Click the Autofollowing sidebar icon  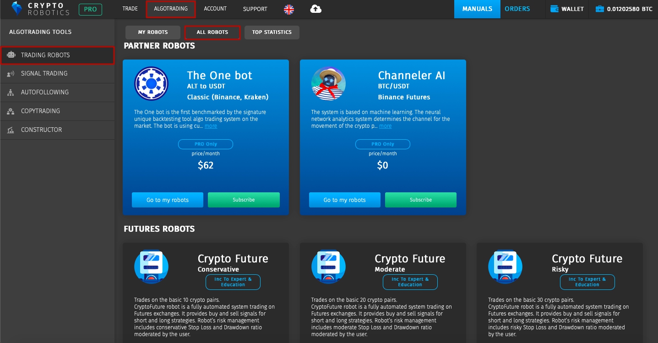[x=11, y=93]
